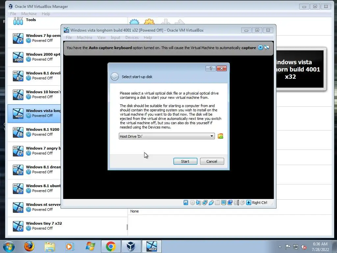Click the optical disk status bar icon
This screenshot has height=253, width=337.
coord(192,203)
